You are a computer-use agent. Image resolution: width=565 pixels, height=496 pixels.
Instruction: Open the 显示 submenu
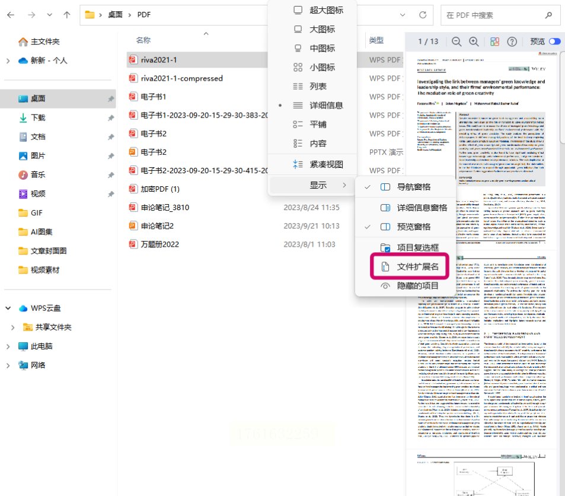(312, 185)
